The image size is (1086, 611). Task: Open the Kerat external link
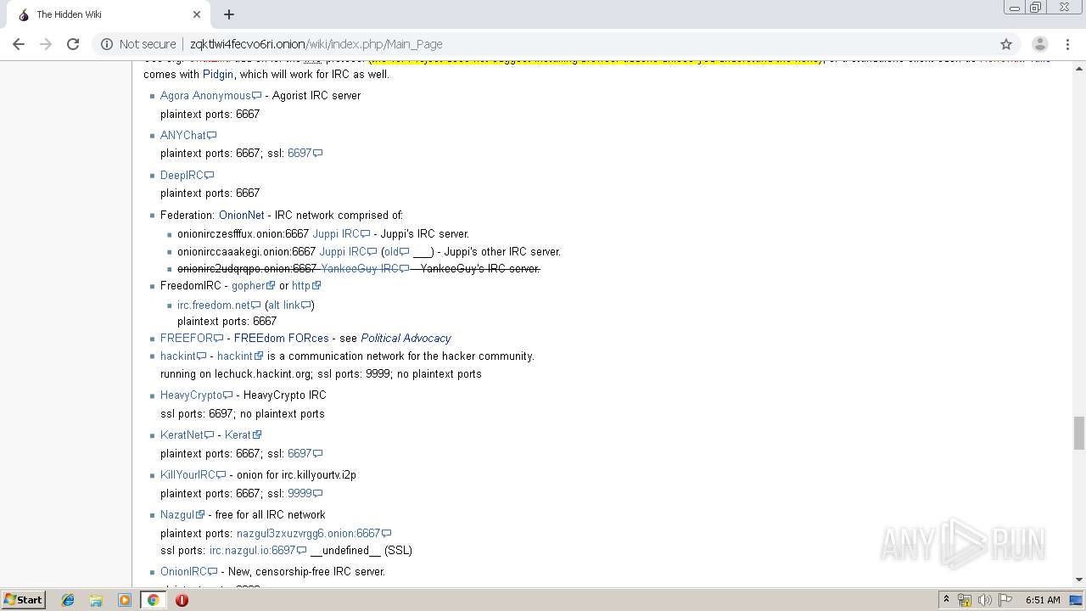pyautogui.click(x=244, y=435)
